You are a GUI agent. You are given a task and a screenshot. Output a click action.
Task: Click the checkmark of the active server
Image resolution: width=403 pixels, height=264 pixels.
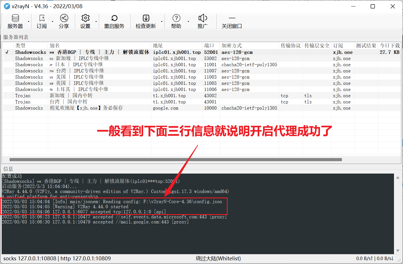tap(7, 52)
